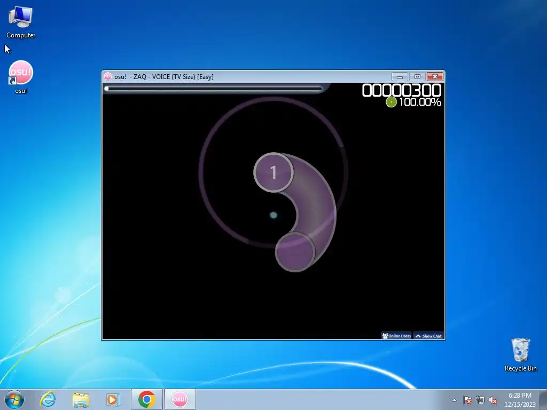
Task: Open the Online Users panel
Action: pos(397,336)
